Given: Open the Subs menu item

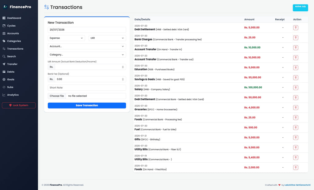Looking at the screenshot, I should [10, 87].
